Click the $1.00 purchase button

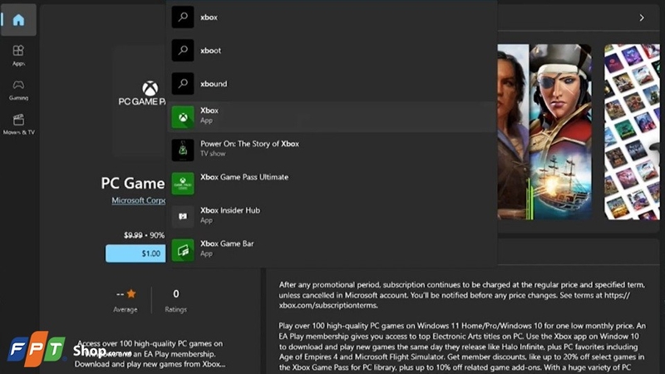click(x=135, y=253)
